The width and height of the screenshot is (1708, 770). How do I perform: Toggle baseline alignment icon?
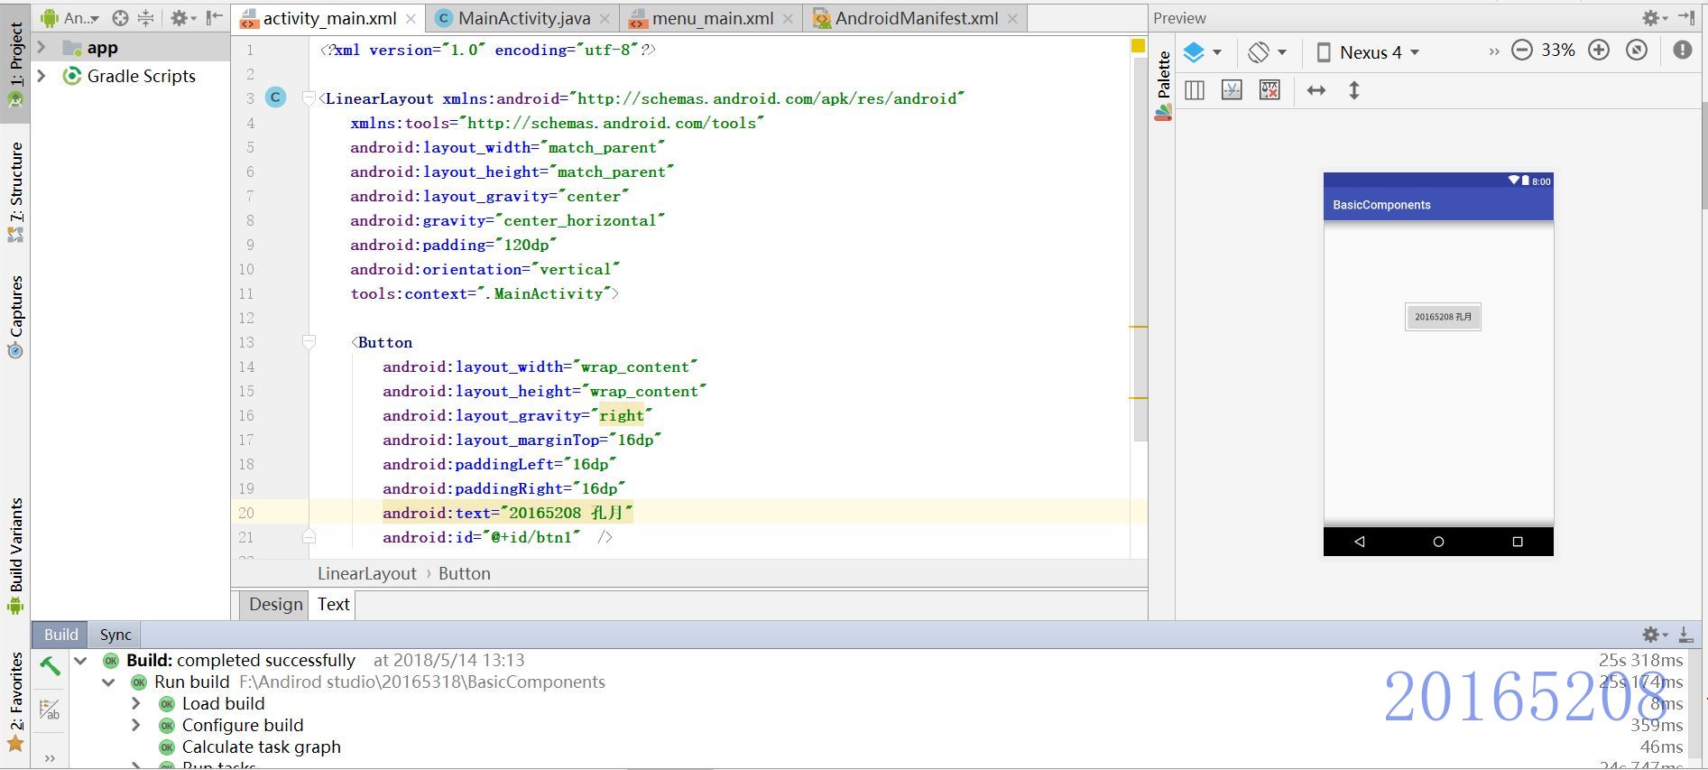tap(1232, 90)
